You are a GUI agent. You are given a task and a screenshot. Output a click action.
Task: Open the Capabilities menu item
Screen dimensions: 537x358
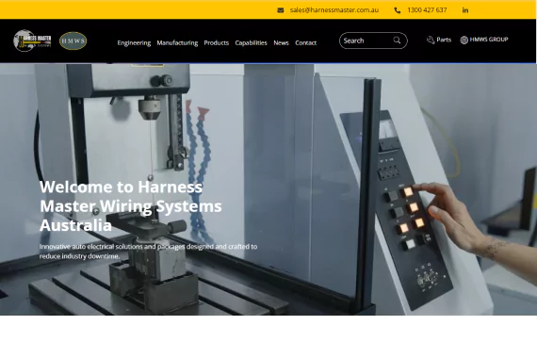click(x=251, y=42)
